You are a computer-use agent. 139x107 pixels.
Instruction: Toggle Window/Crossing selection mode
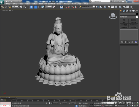[x=32, y=7]
